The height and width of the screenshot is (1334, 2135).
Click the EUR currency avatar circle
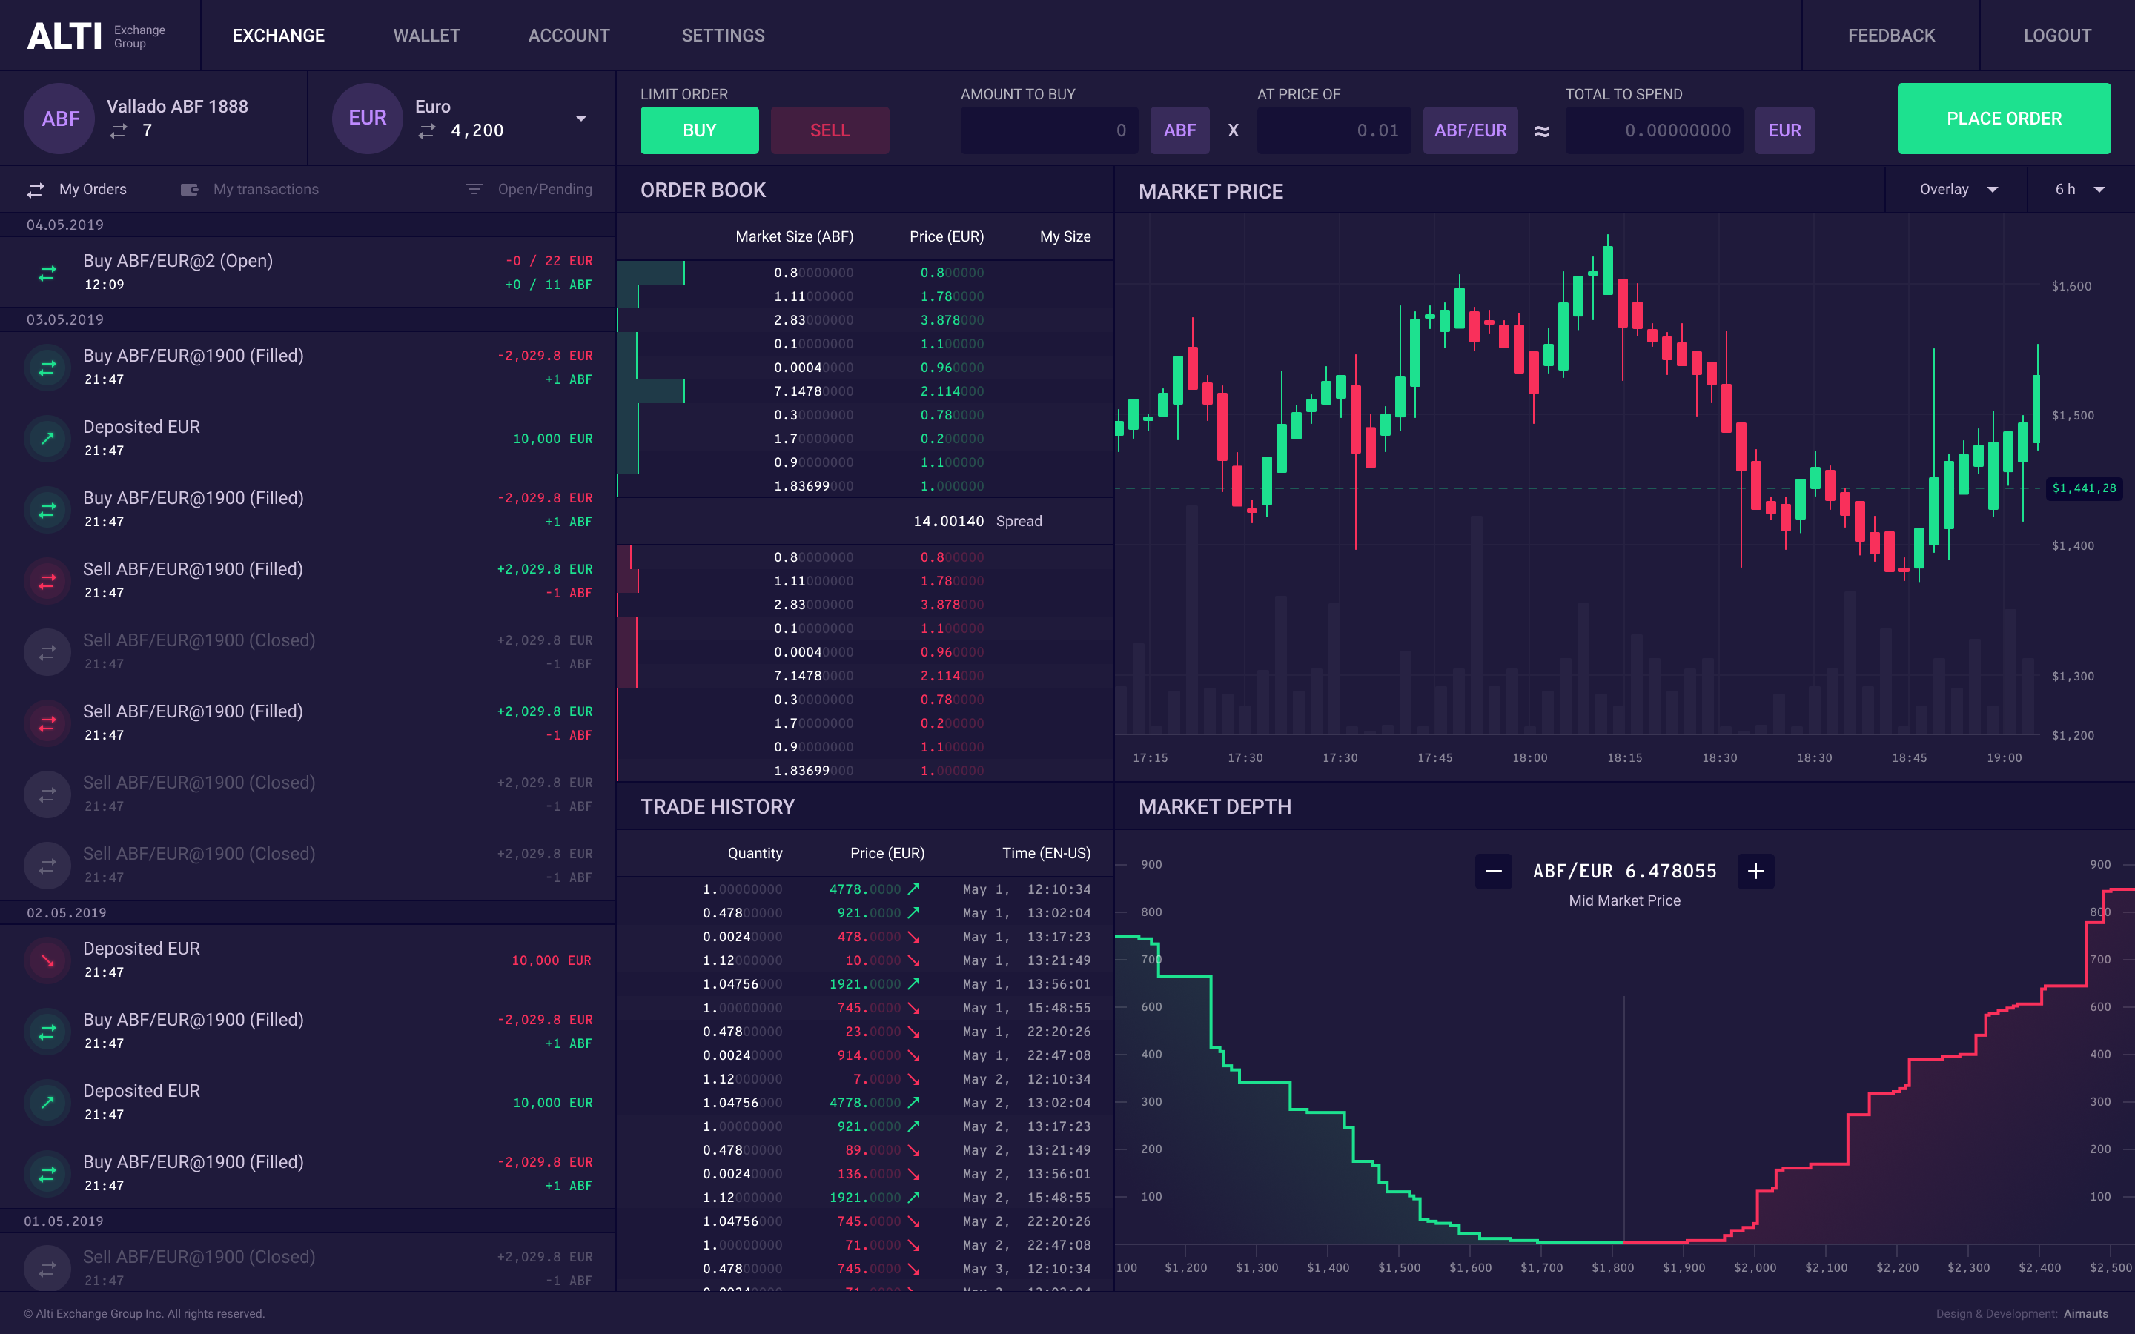click(x=368, y=119)
